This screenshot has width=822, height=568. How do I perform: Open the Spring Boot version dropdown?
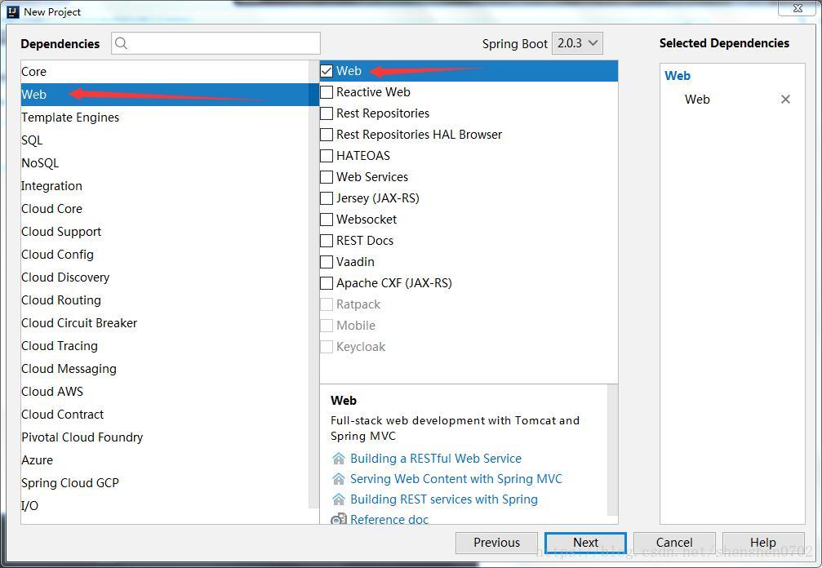click(x=577, y=43)
